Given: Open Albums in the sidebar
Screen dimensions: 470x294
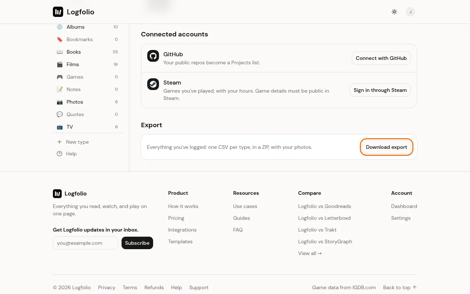Looking at the screenshot, I should pos(88,27).
